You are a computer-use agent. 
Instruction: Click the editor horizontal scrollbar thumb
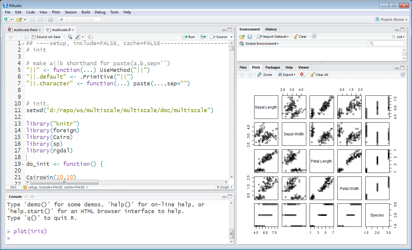click(x=64, y=182)
